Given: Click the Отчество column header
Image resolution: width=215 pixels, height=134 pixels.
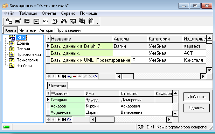Looking at the screenshot, I should tap(137, 94).
